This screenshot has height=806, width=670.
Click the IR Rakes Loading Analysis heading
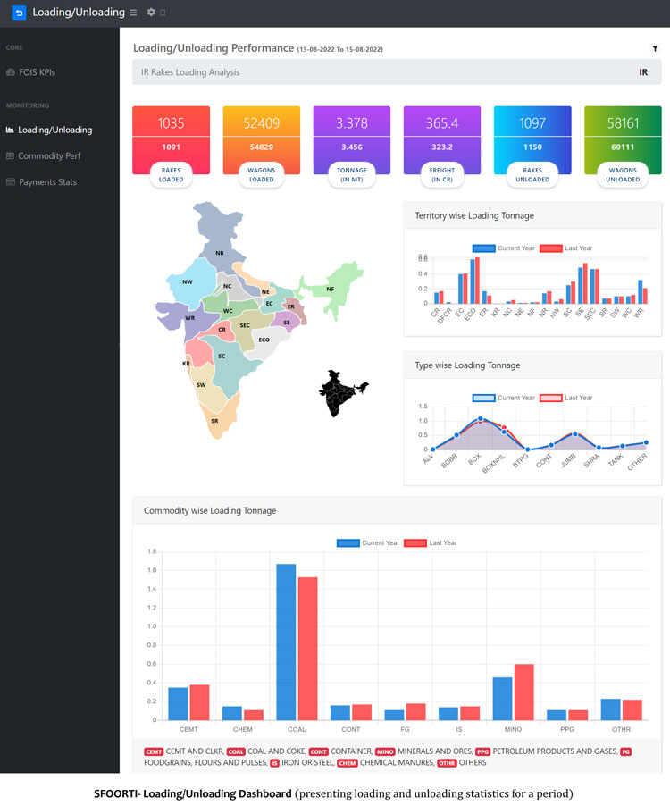(190, 72)
